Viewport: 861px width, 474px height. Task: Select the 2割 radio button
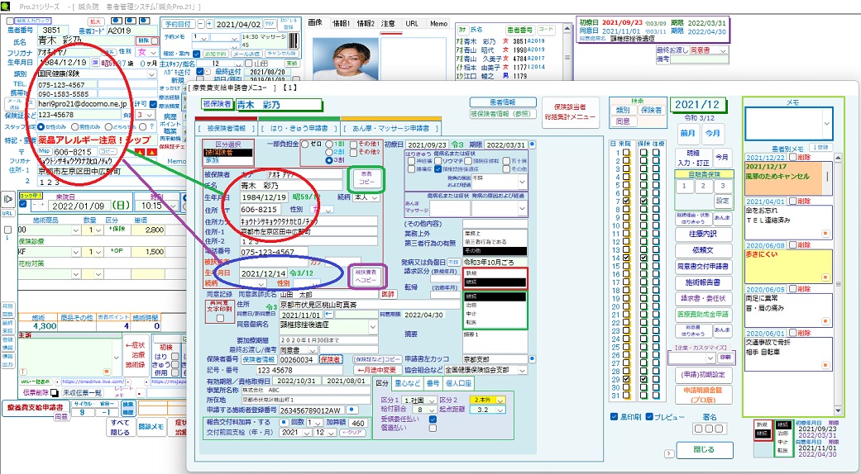point(329,152)
